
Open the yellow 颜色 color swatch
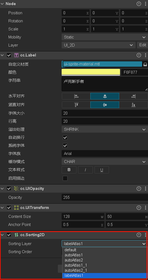point(91,72)
